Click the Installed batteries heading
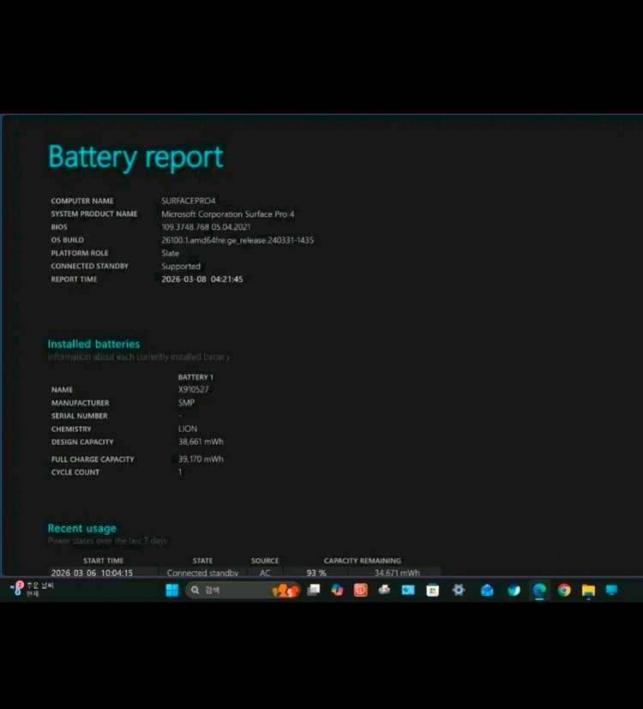643x709 pixels. (x=93, y=344)
